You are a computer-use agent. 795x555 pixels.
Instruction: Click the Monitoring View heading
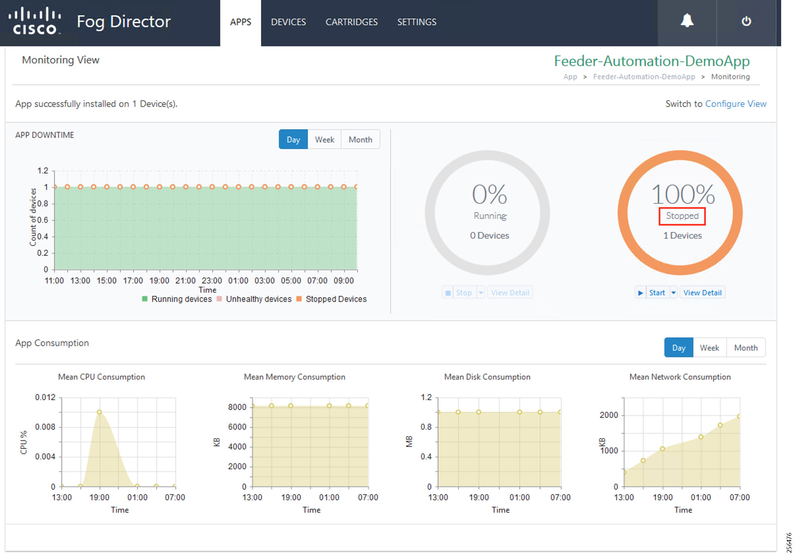pos(61,60)
